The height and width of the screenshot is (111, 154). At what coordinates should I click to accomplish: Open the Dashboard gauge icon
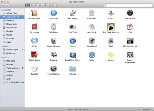click(x=130, y=13)
